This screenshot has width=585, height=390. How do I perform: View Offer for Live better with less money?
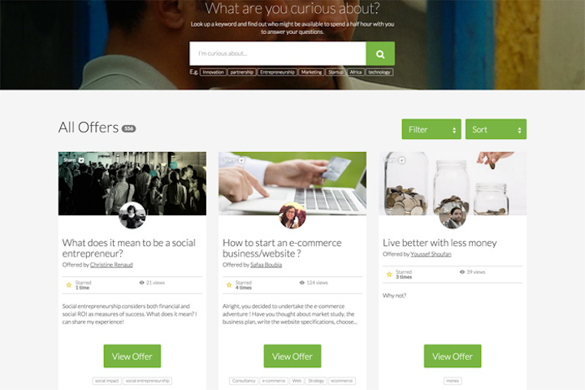coord(453,356)
